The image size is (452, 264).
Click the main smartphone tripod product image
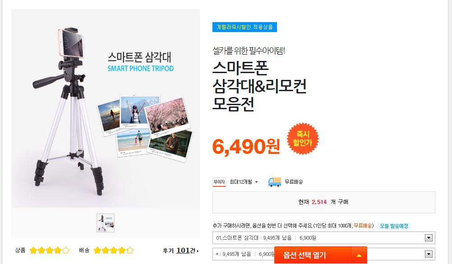(x=106, y=108)
